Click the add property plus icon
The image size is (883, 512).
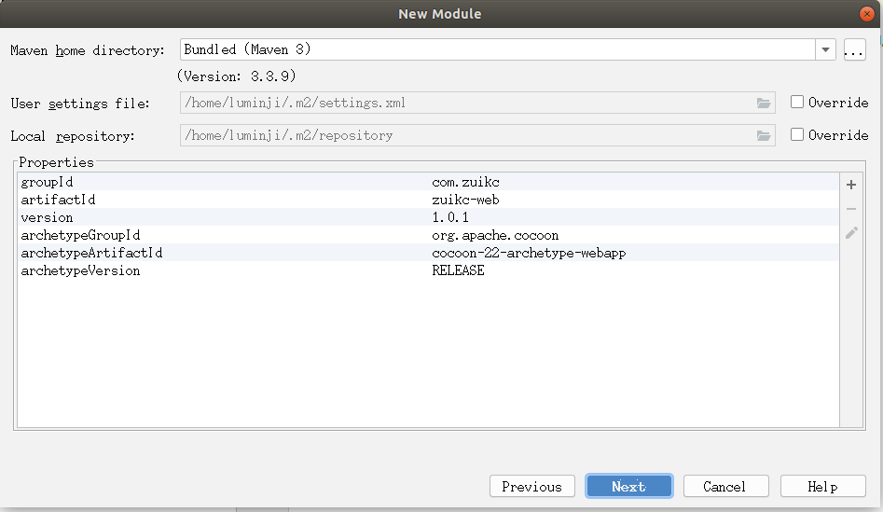(x=851, y=185)
